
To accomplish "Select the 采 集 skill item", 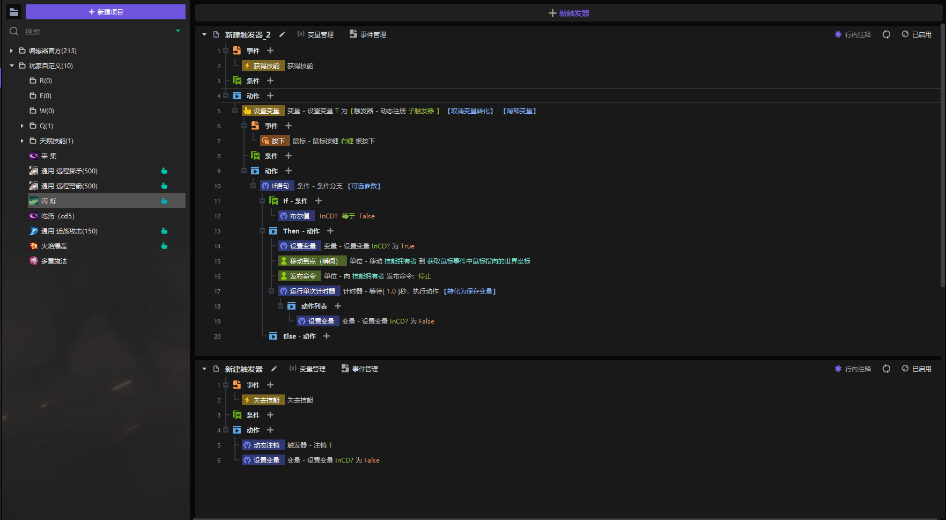I will point(43,156).
